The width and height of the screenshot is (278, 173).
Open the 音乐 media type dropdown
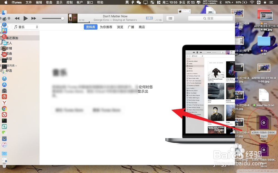[x=26, y=27]
